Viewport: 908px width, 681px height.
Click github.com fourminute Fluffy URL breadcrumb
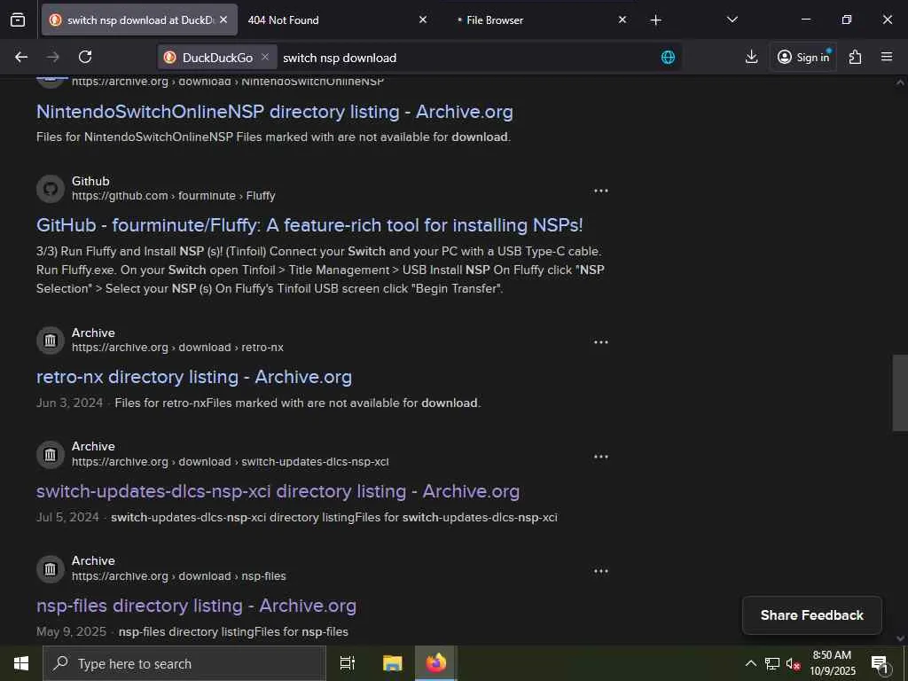[x=173, y=196]
